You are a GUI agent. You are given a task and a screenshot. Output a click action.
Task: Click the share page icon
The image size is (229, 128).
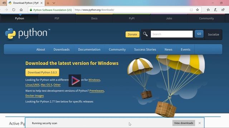(x=223, y=10)
